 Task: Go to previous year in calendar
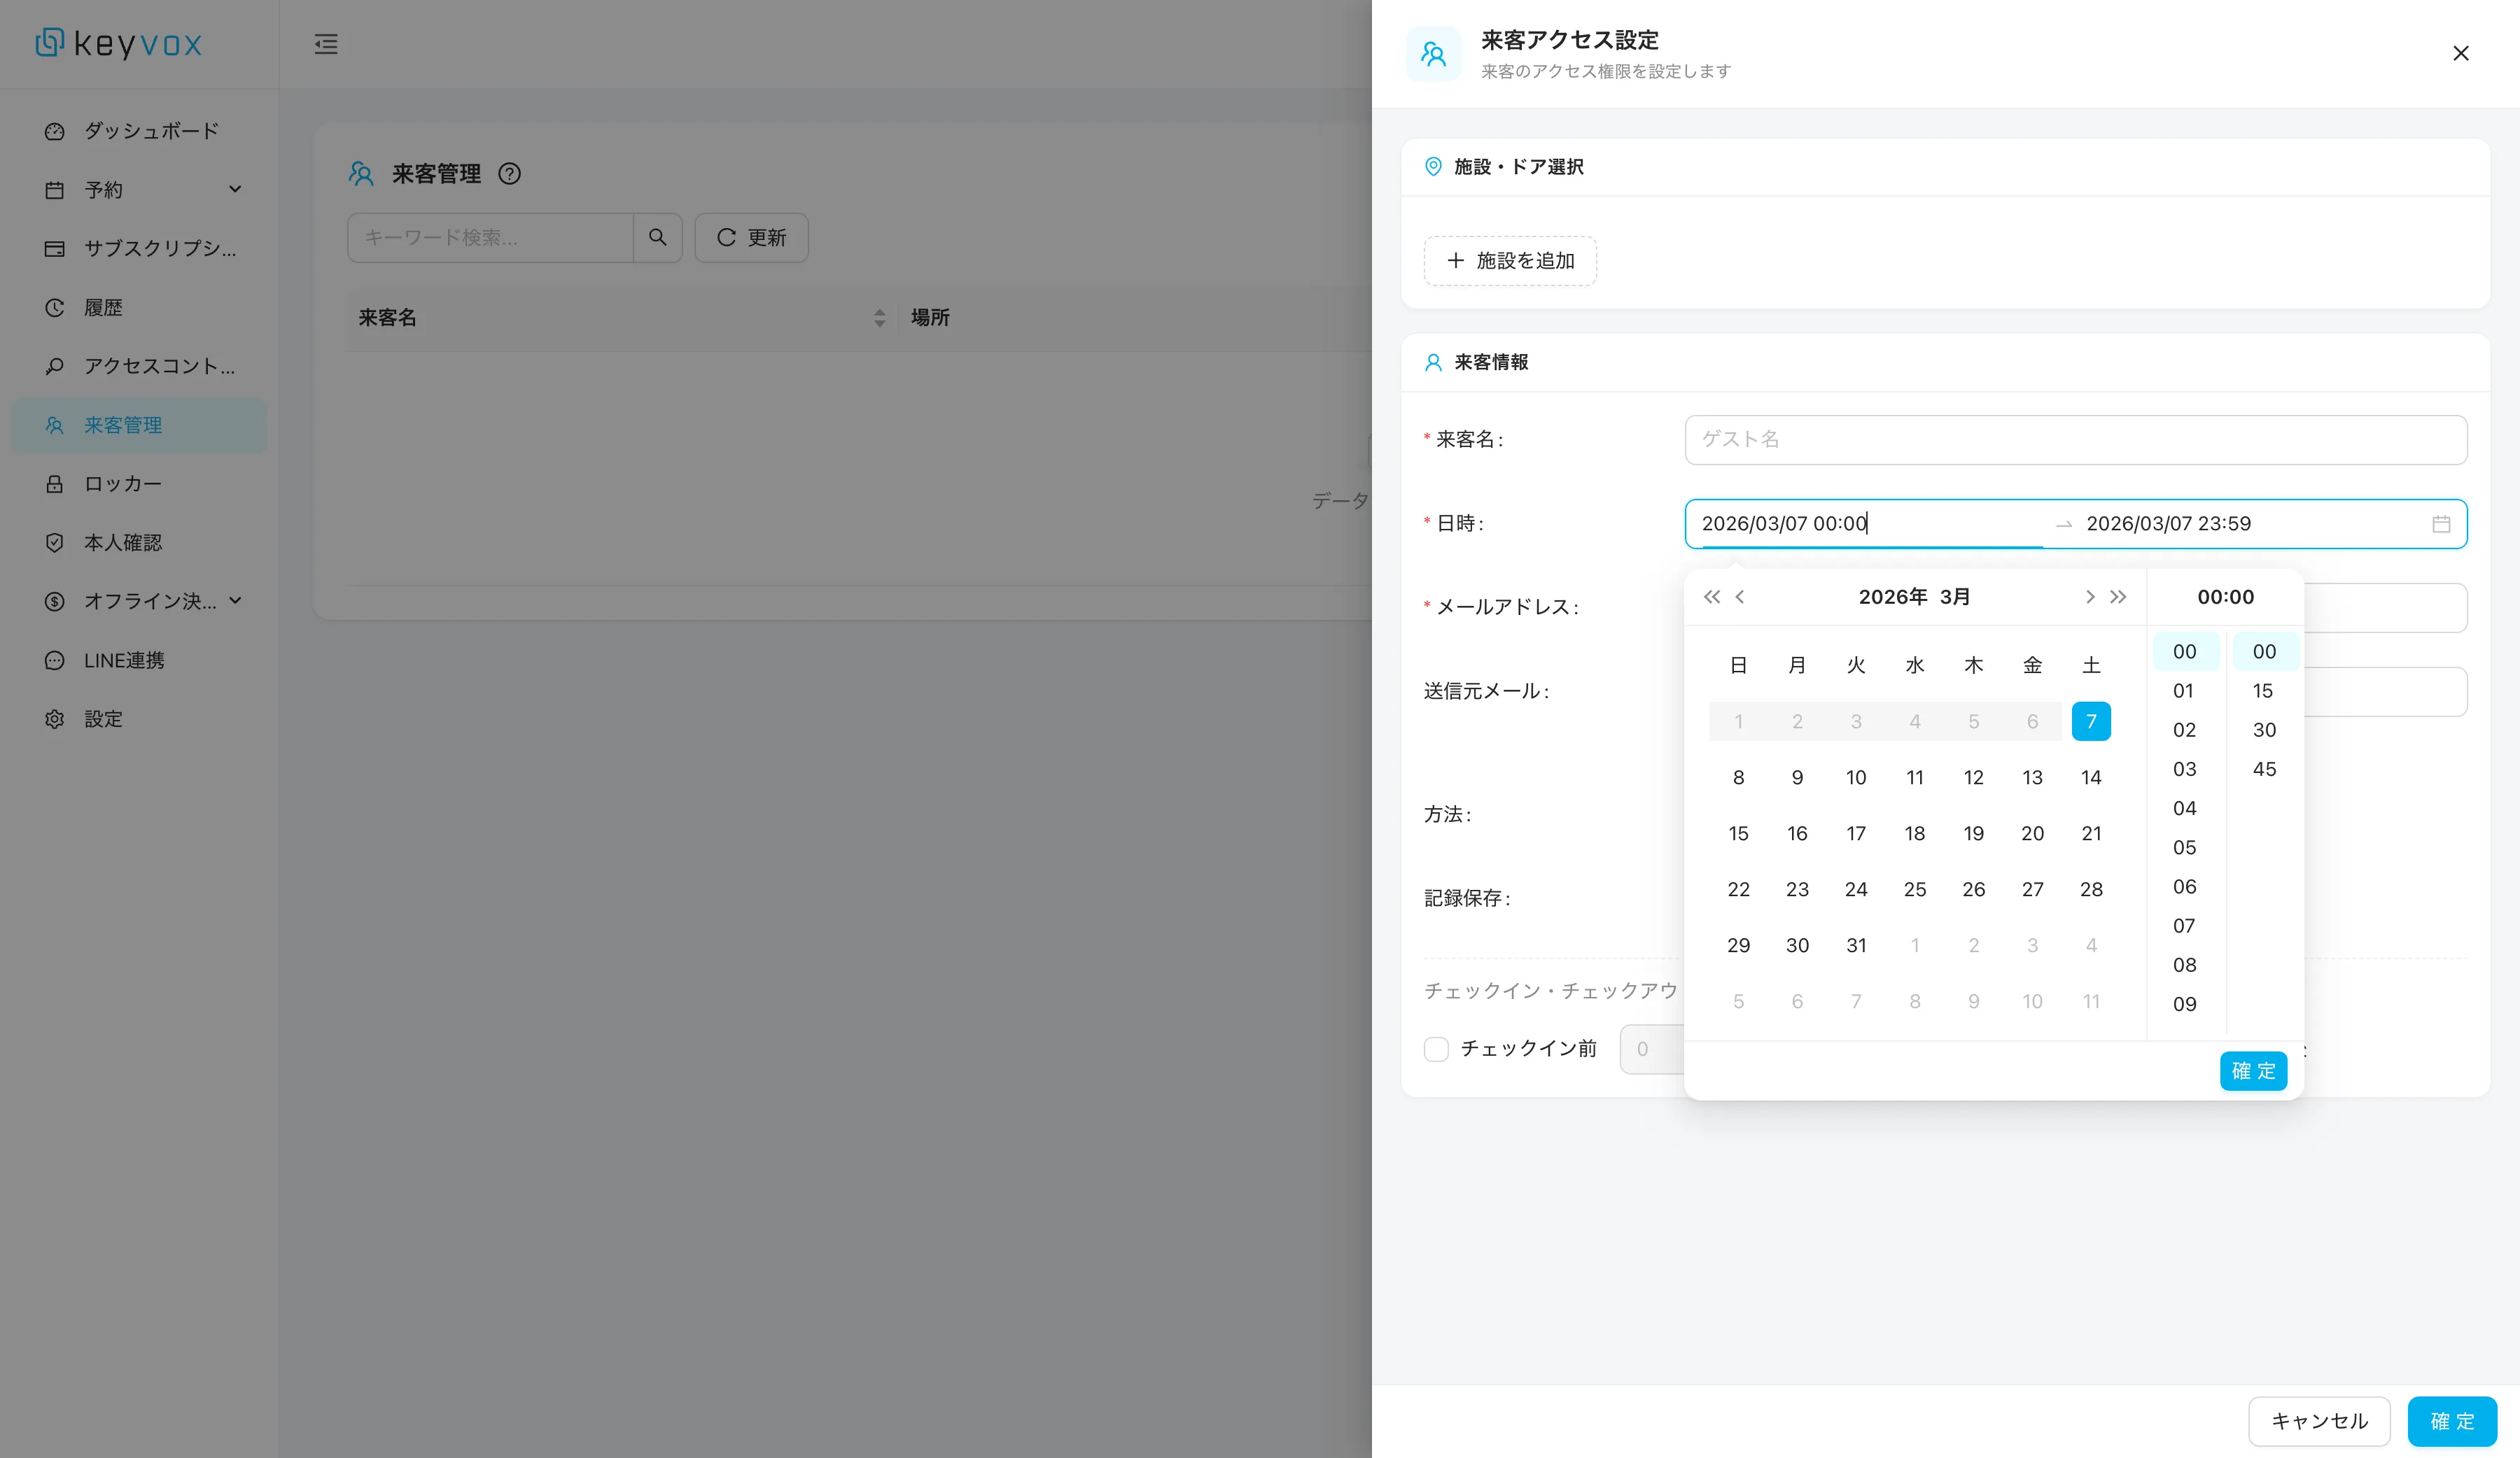click(1711, 597)
